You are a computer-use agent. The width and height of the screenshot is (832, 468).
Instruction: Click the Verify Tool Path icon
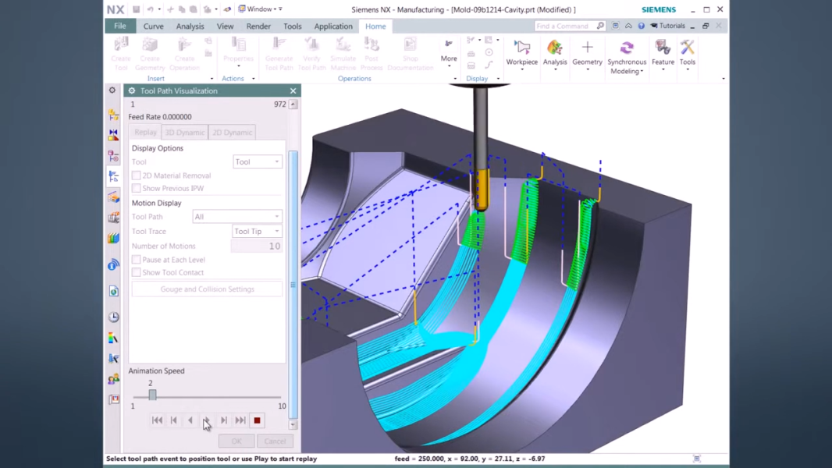[311, 54]
